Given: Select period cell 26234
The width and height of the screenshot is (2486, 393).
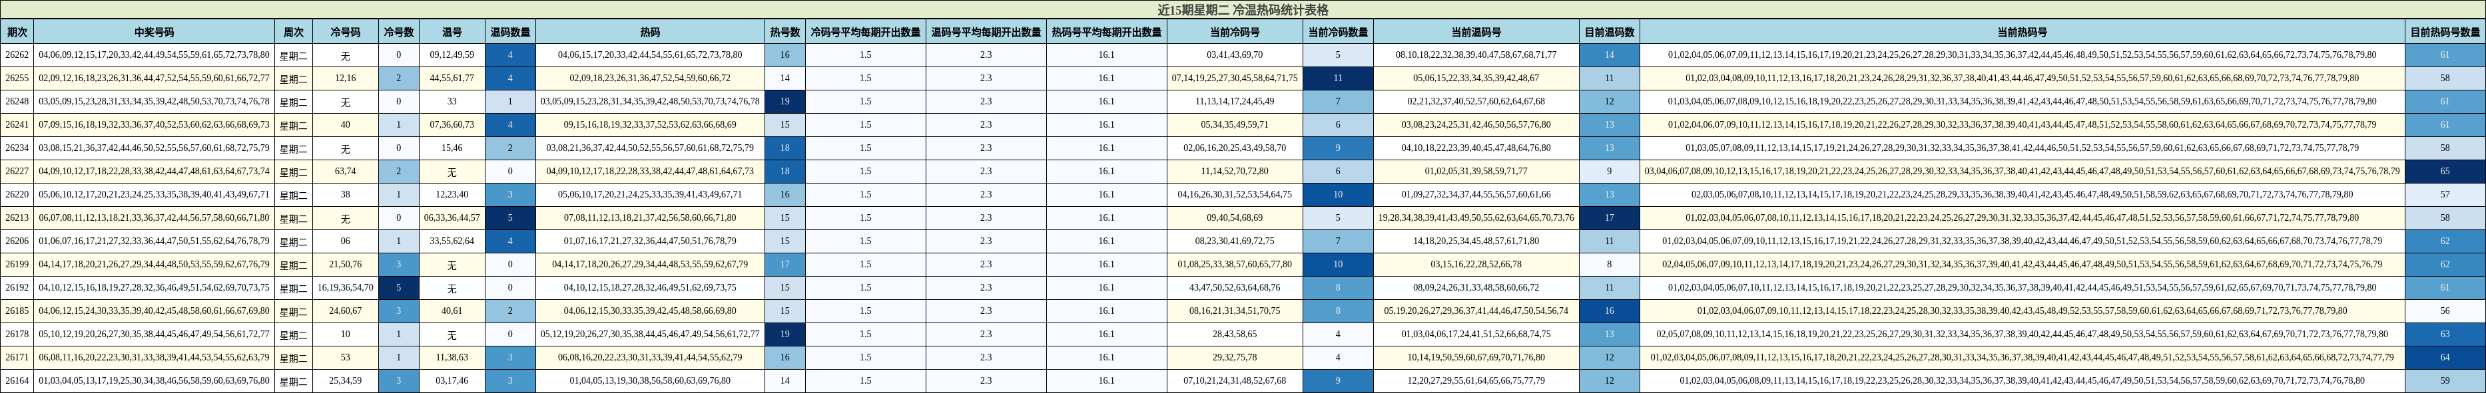Looking at the screenshot, I should (17, 148).
